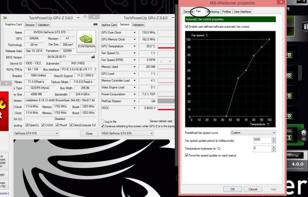Increase the fan speed update period stepper
The width and height of the screenshot is (308, 197).
[274, 139]
